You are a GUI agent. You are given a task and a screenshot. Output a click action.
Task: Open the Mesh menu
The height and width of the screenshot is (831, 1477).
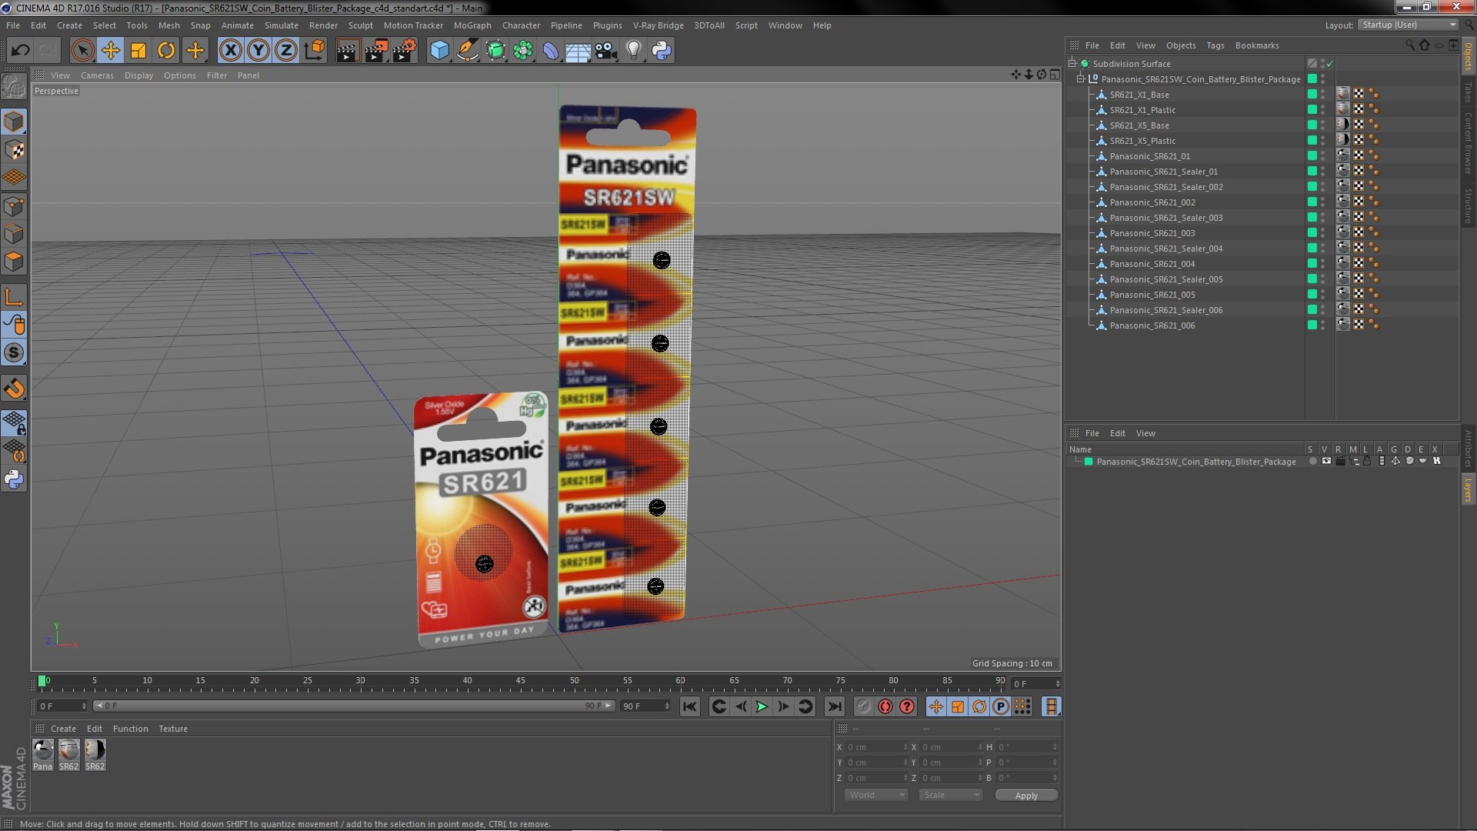pyautogui.click(x=168, y=25)
